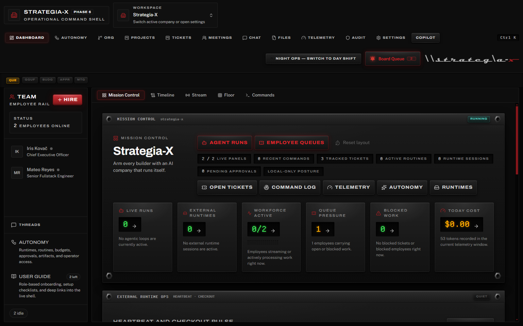The height and width of the screenshot is (326, 523).
Task: Switch to the Commands tab
Action: click(x=260, y=95)
